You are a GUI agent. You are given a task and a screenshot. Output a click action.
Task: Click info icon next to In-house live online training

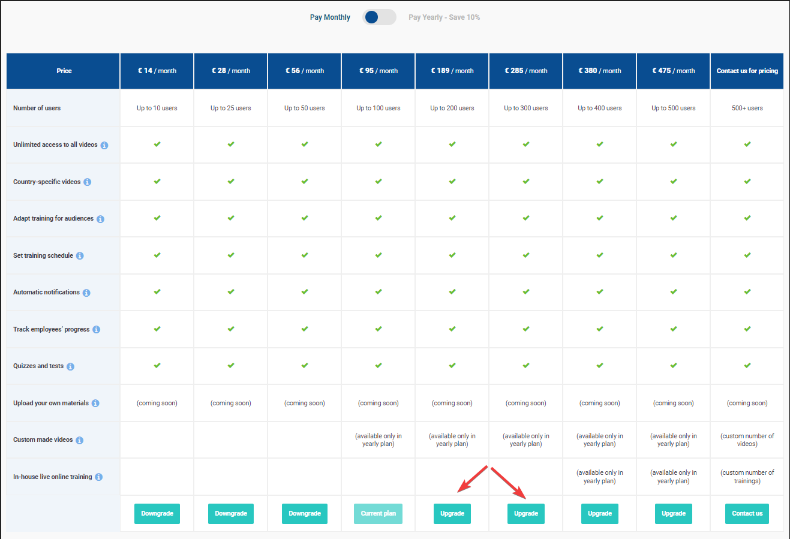coord(99,477)
